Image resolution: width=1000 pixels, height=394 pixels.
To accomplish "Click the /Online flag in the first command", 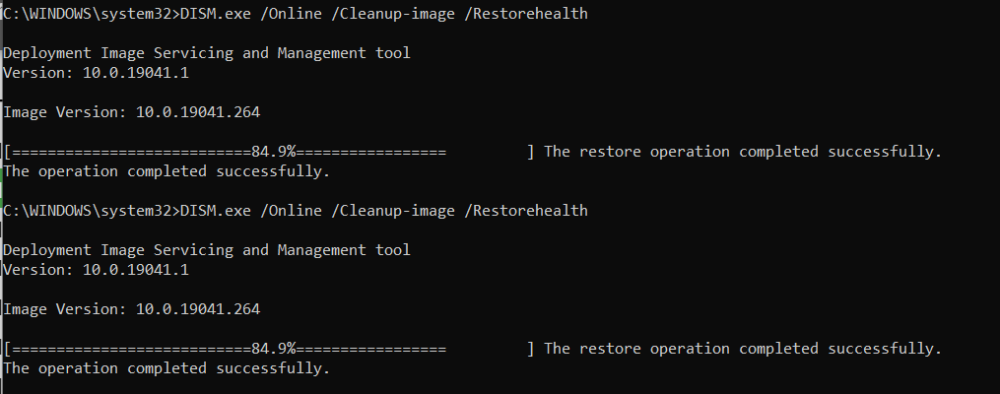I will pyautogui.click(x=292, y=14).
